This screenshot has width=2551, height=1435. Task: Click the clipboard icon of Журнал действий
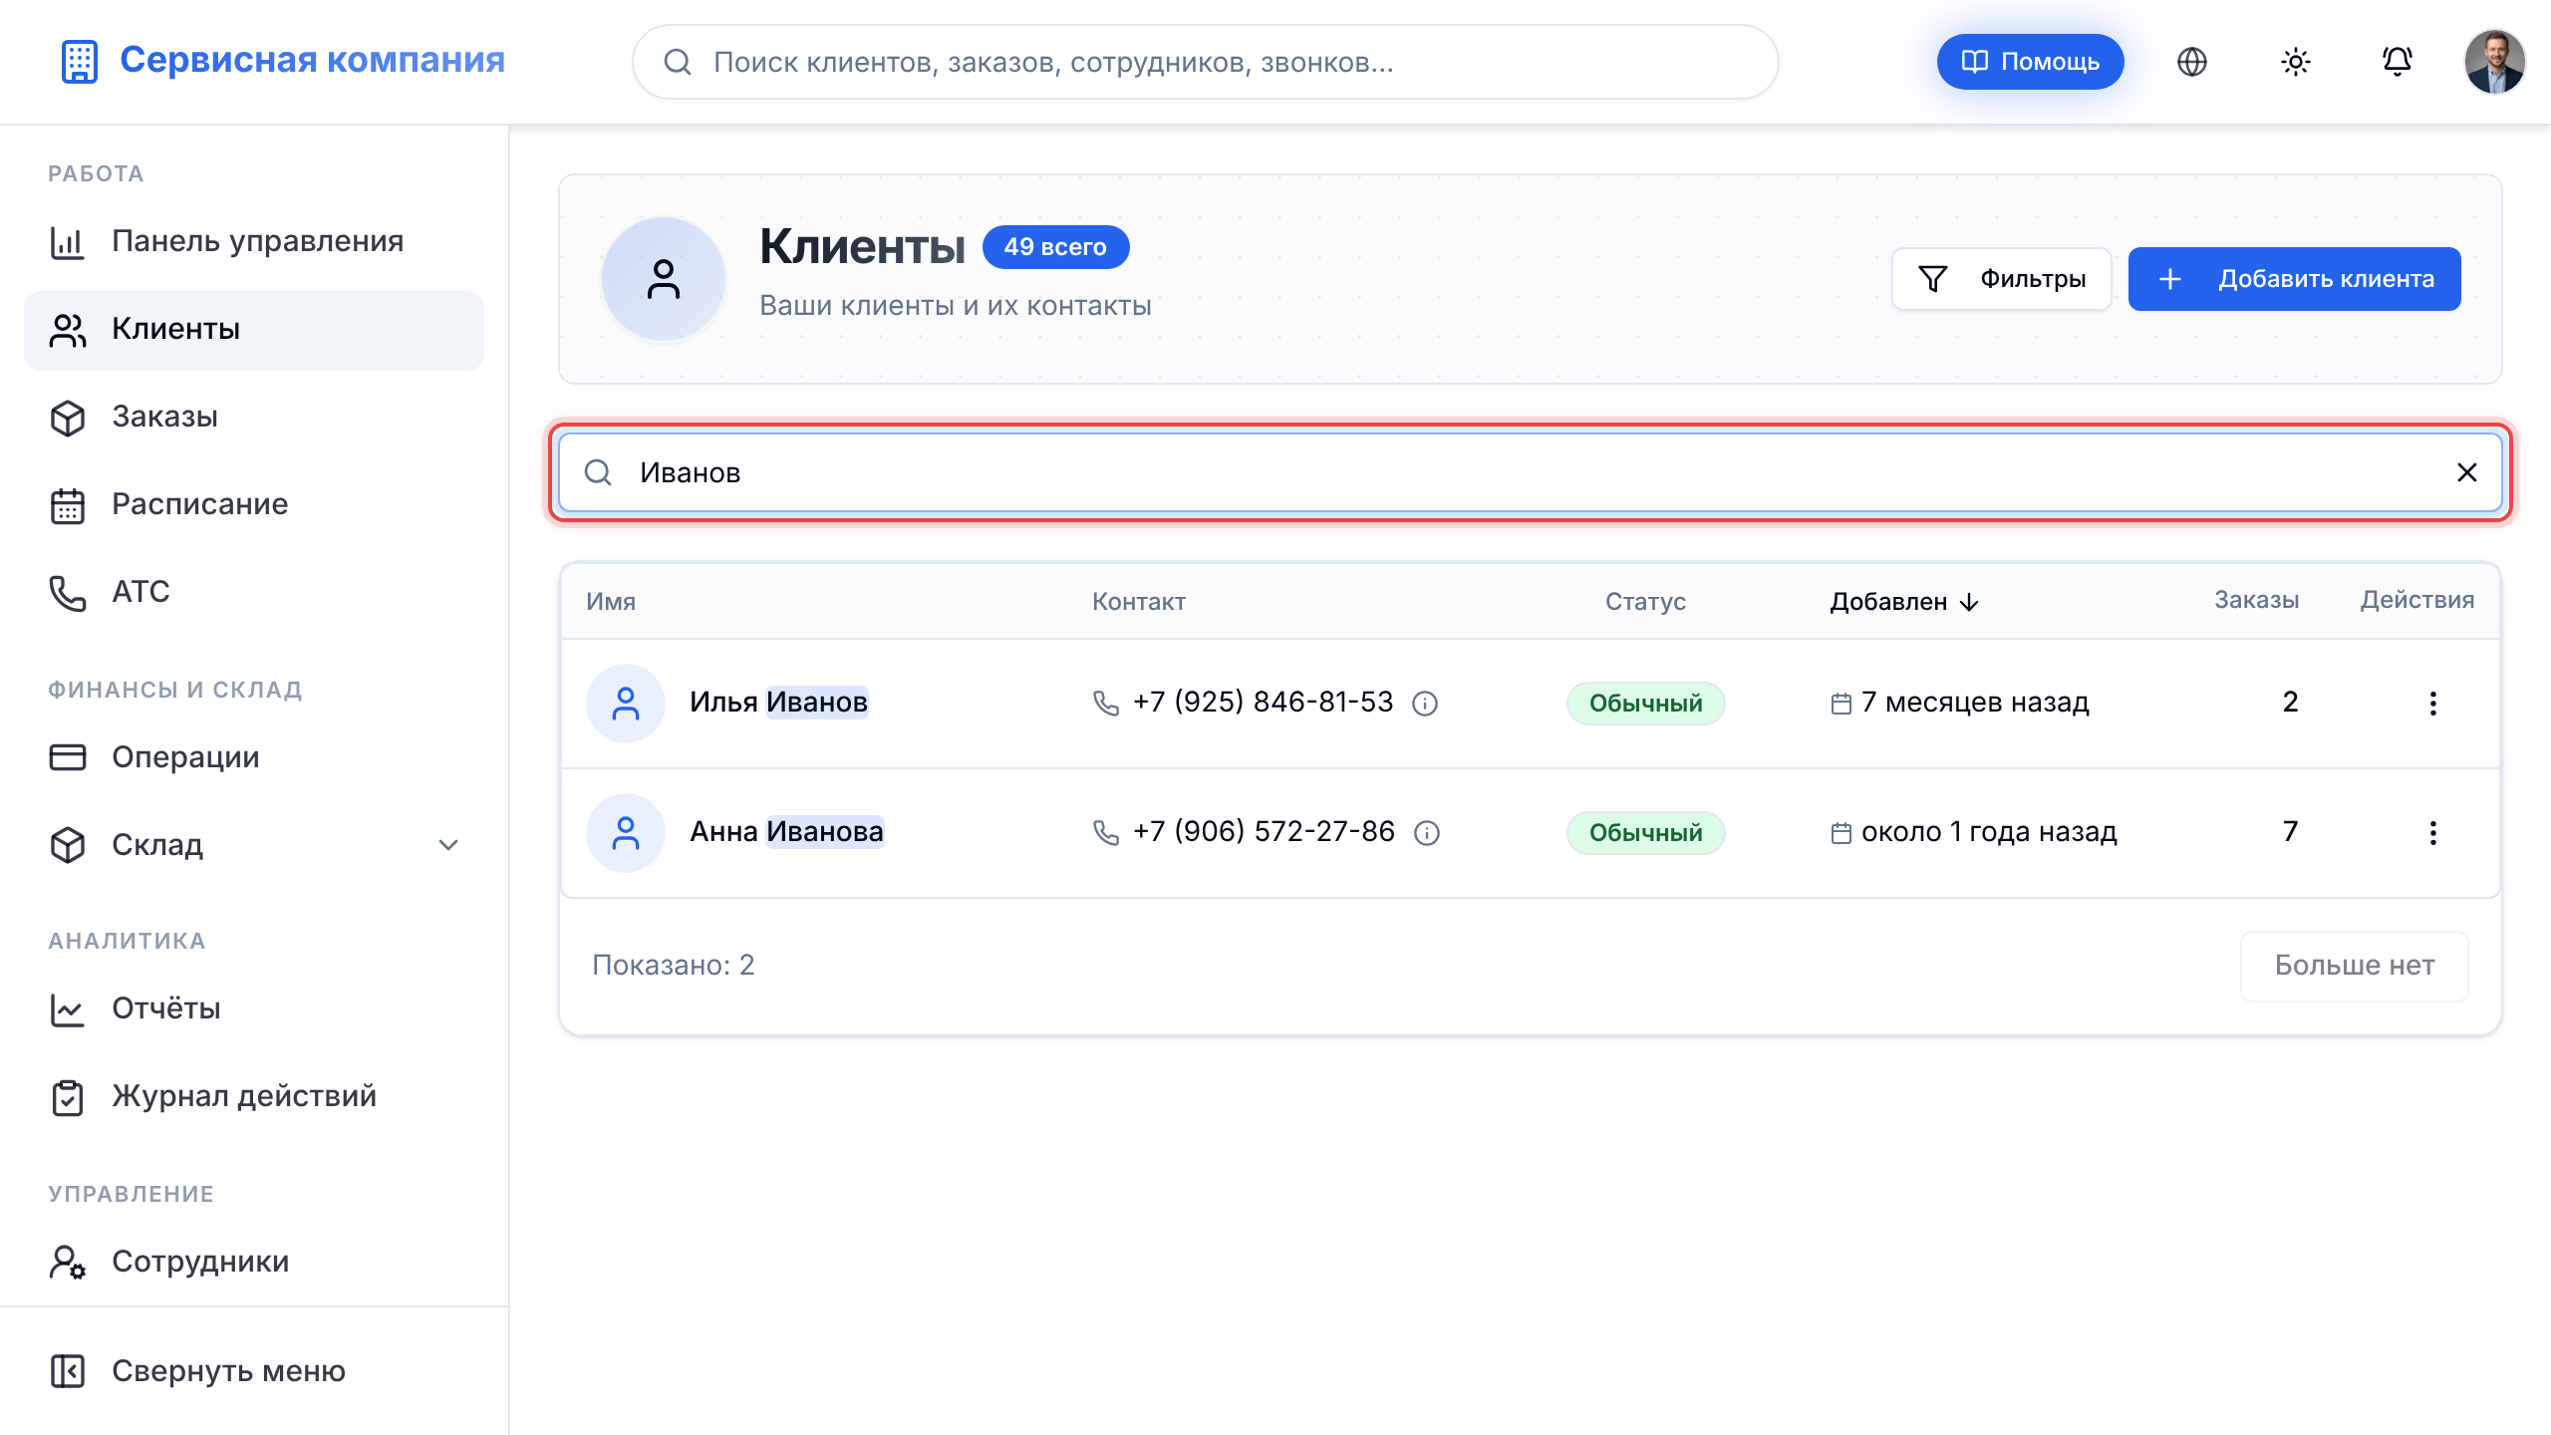click(x=68, y=1097)
